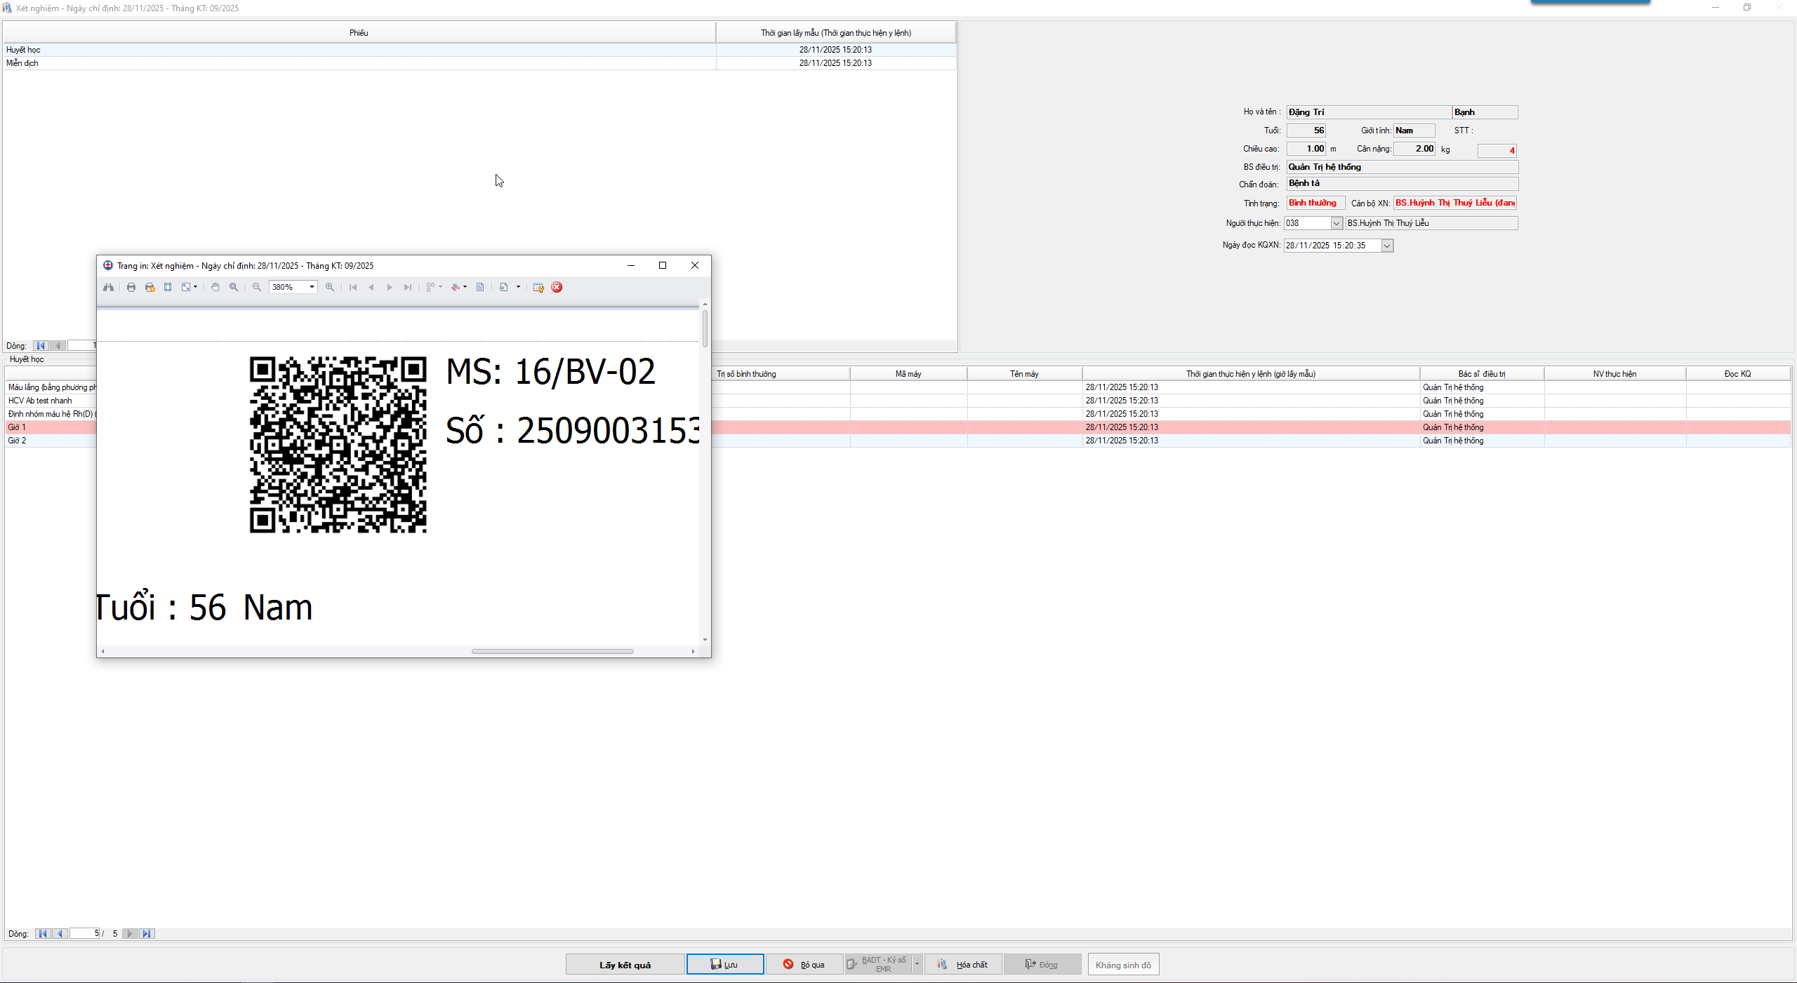Expand the export document dropdown arrow
Viewport: 1797px width, 983px height.
pyautogui.click(x=518, y=287)
